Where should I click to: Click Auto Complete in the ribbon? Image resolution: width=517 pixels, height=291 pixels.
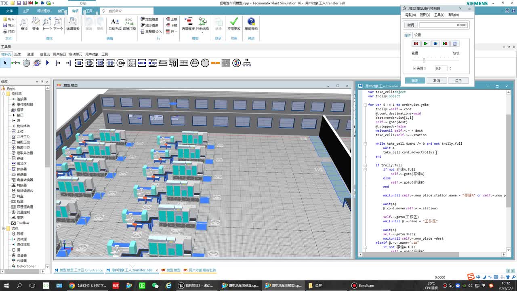pos(115,24)
